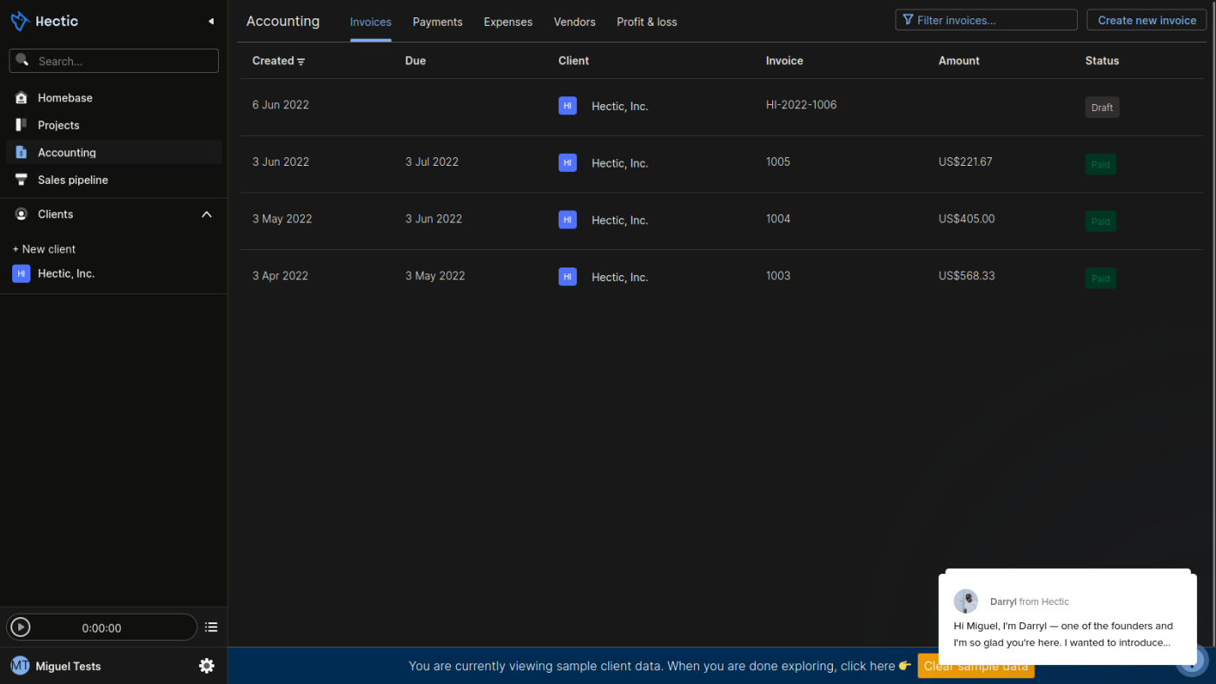Switch to the Payments tab
Image resolution: width=1216 pixels, height=684 pixels.
[438, 22]
